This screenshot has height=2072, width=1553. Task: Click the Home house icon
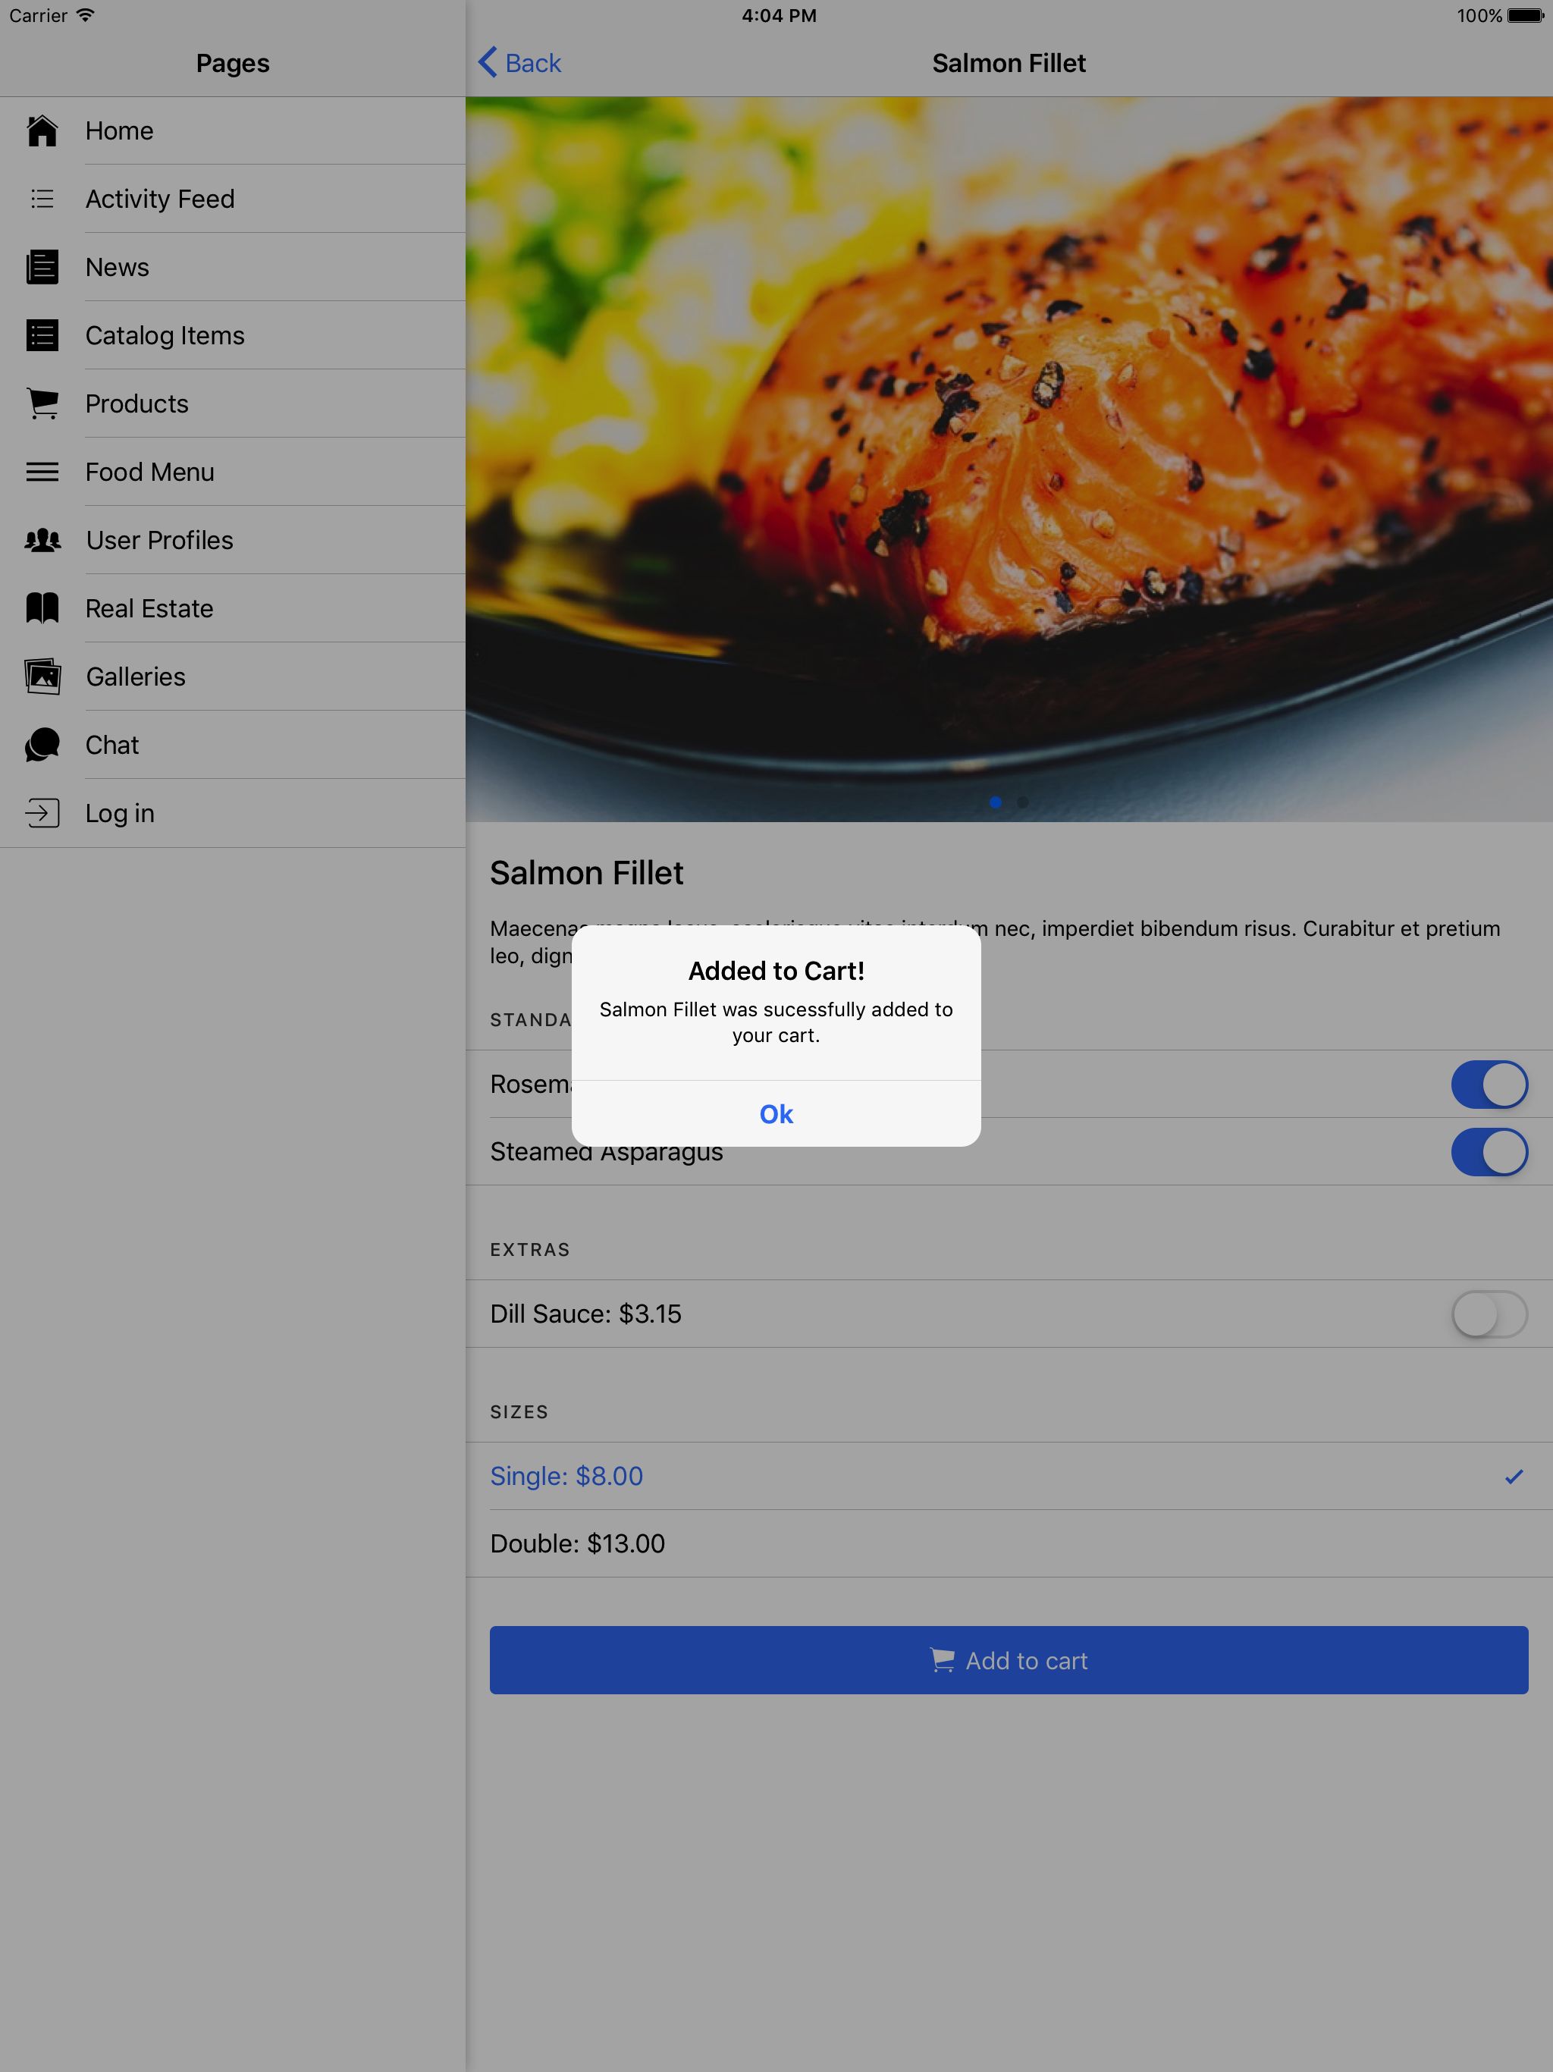(x=42, y=131)
